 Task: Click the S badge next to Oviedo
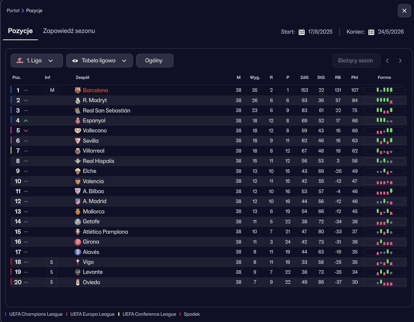pos(51,282)
